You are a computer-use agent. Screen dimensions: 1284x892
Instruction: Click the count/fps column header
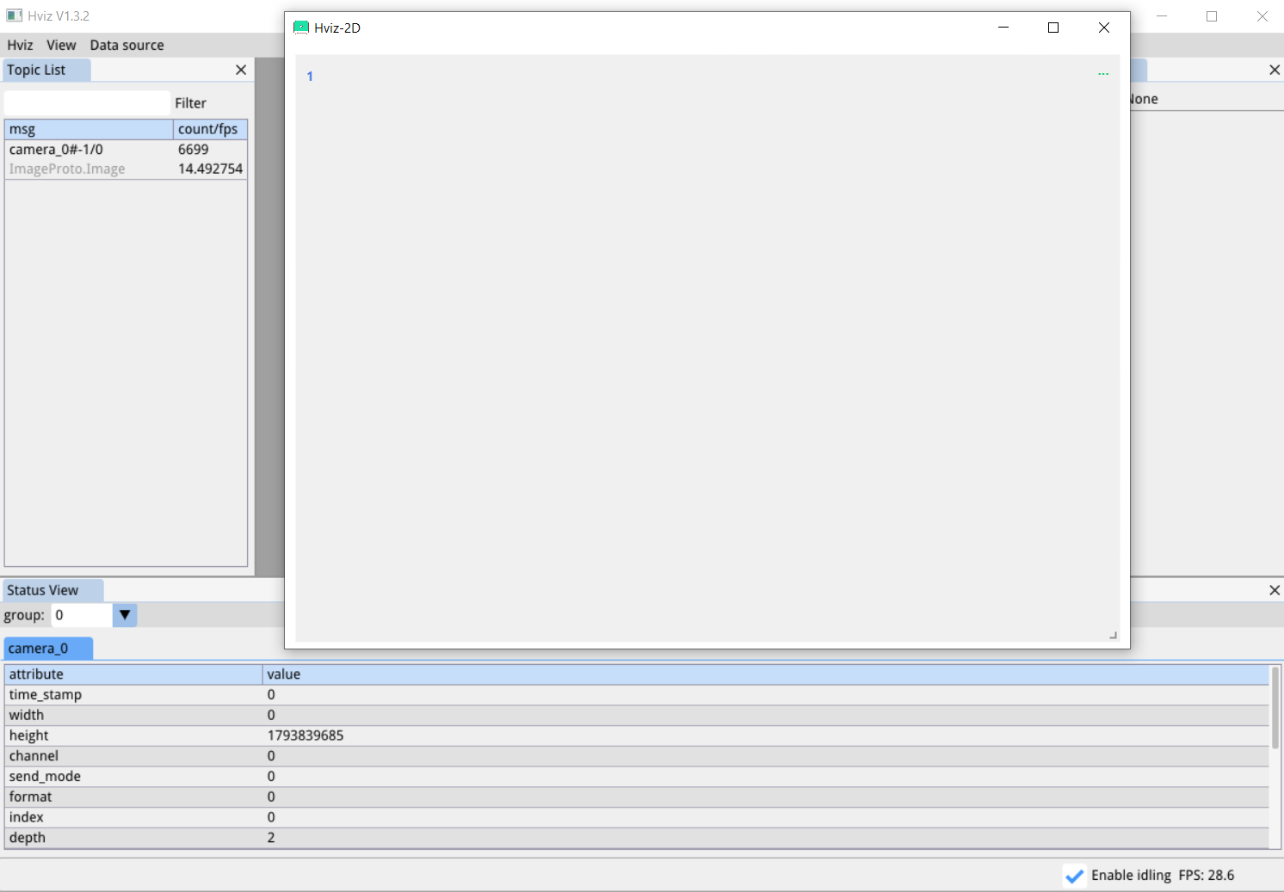[209, 129]
